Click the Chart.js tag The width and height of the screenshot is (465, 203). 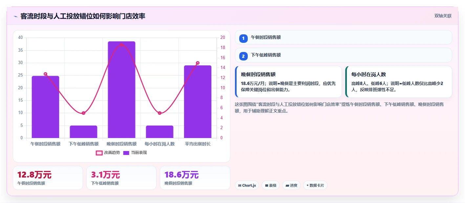click(x=247, y=185)
